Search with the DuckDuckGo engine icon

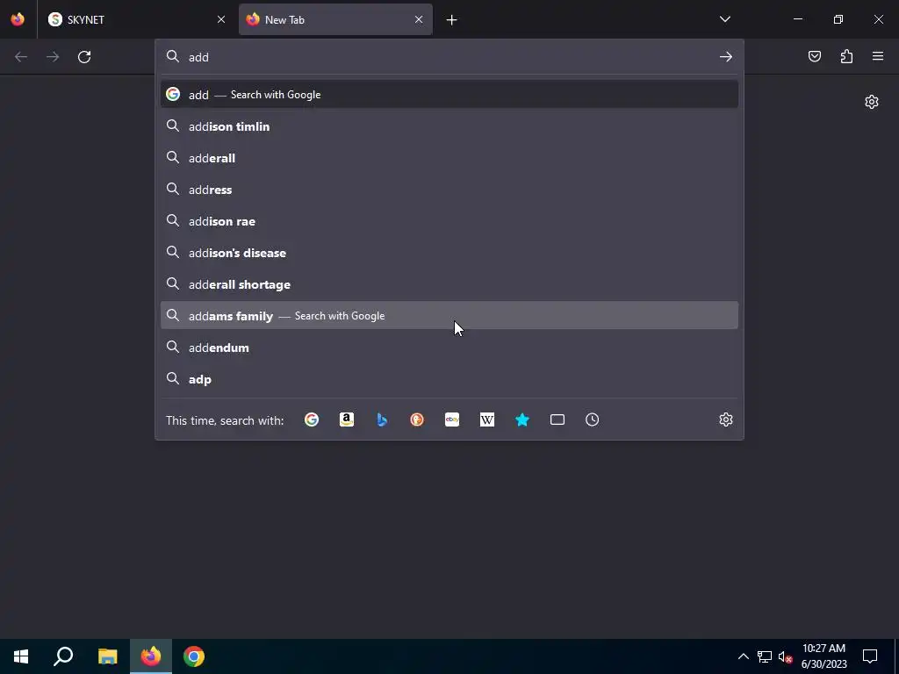(417, 419)
